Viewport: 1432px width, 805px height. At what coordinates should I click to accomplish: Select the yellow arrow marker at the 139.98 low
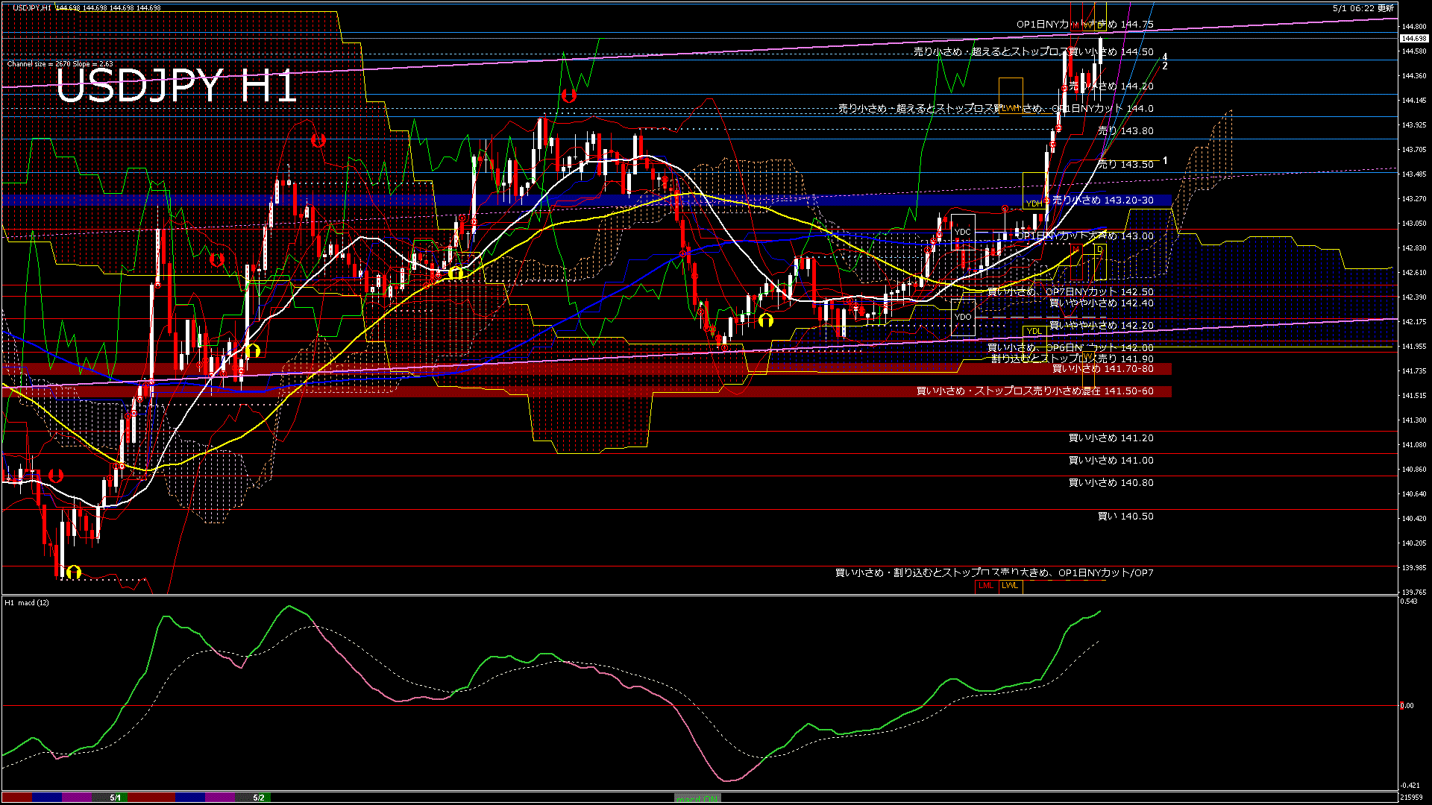[73, 572]
